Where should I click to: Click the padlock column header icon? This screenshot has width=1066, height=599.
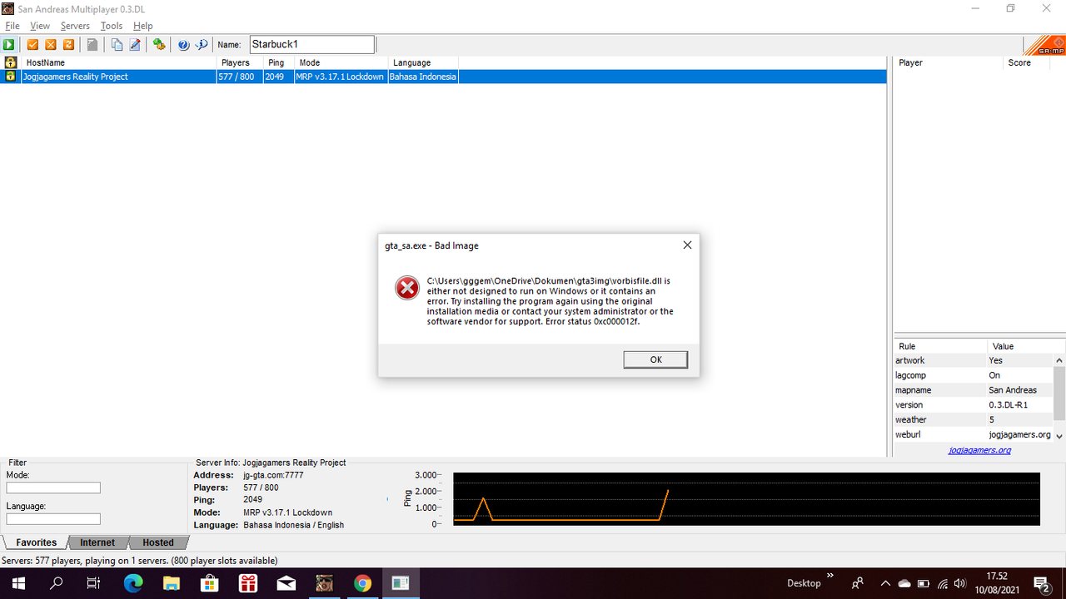click(11, 62)
